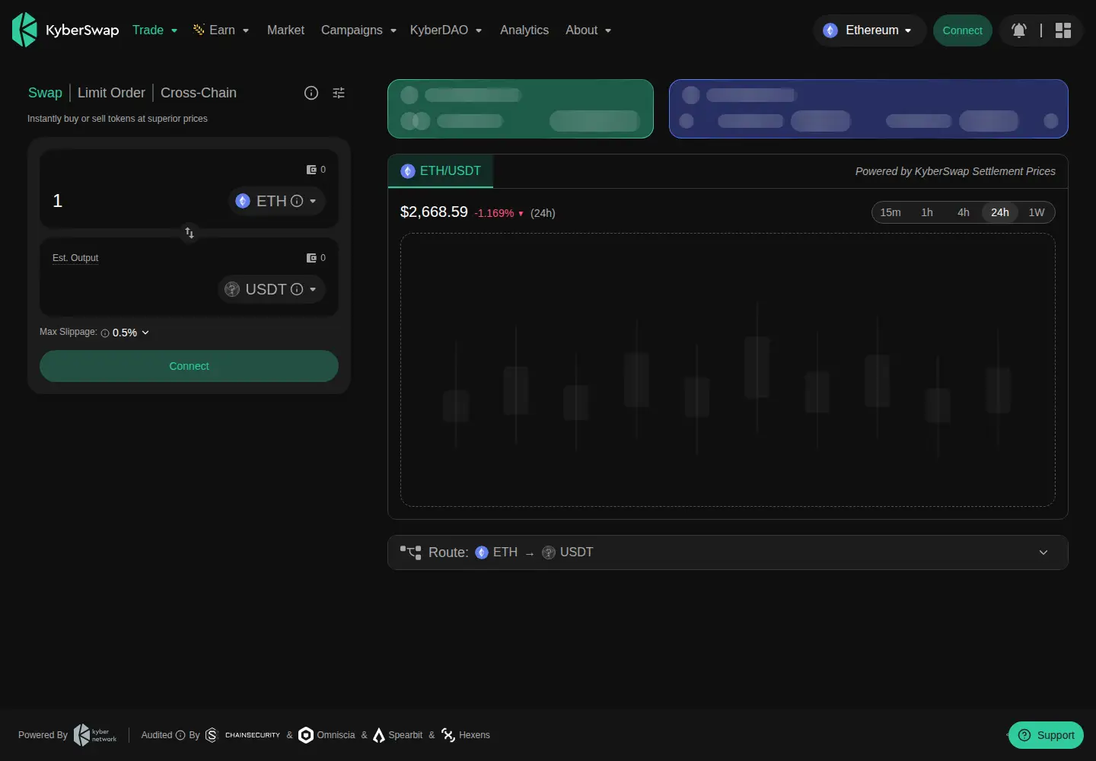The width and height of the screenshot is (1096, 761).
Task: Switch to the Limit Order tab
Action: pyautogui.click(x=111, y=93)
